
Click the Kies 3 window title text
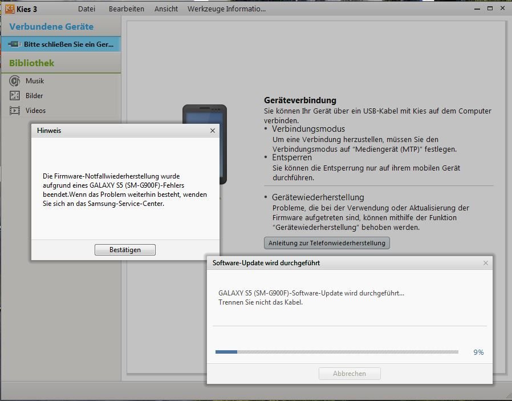pyautogui.click(x=27, y=9)
